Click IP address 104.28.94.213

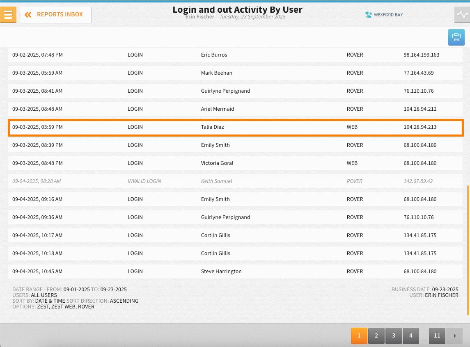[420, 127]
